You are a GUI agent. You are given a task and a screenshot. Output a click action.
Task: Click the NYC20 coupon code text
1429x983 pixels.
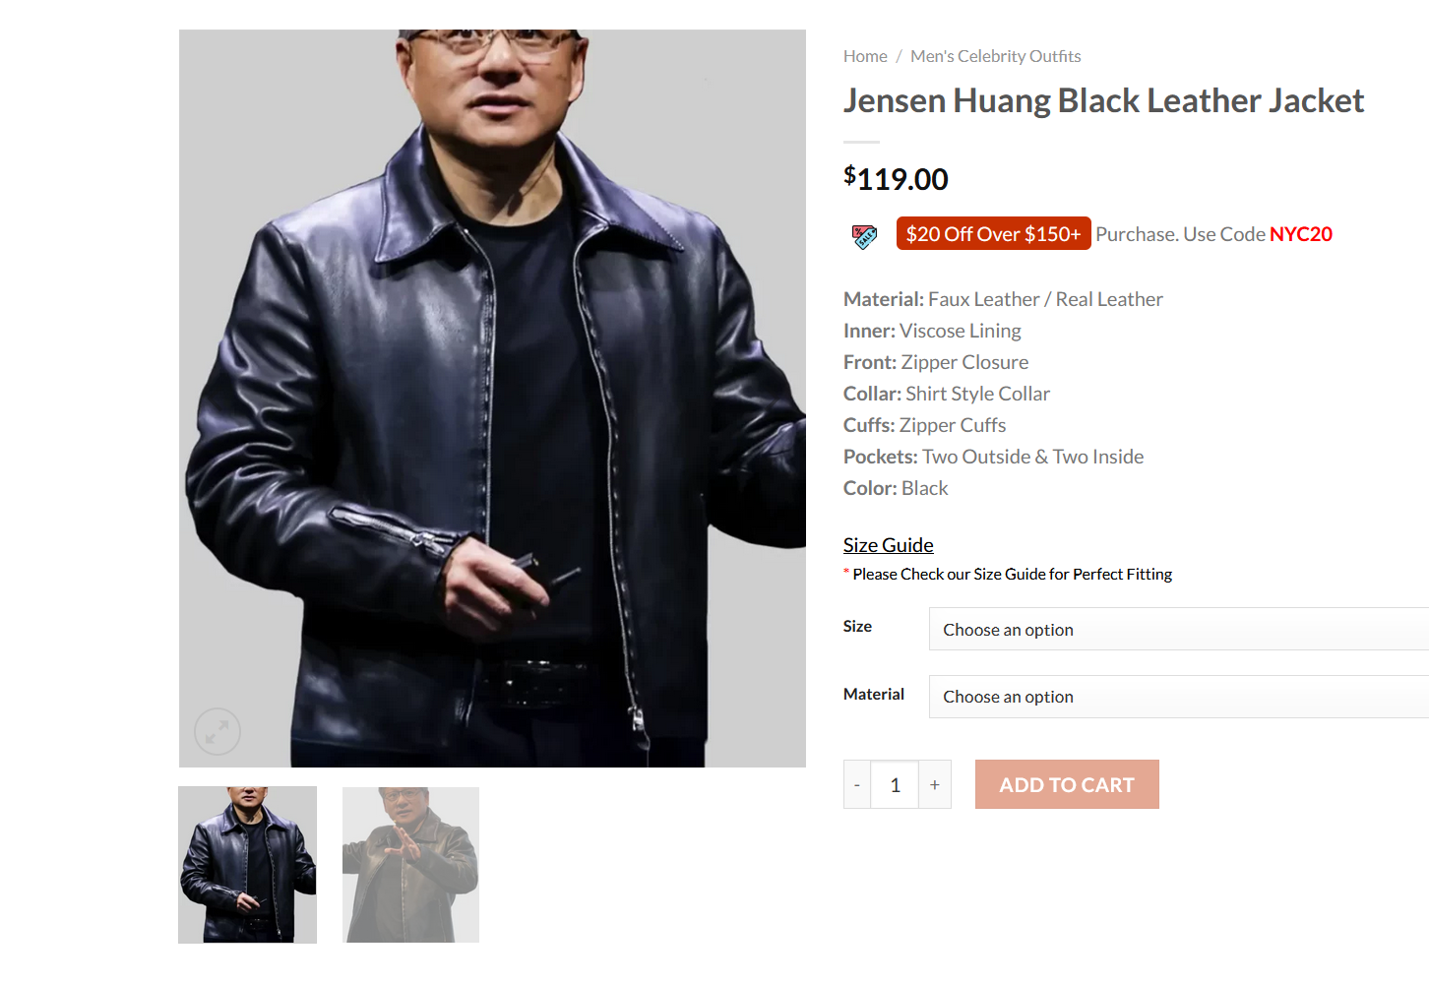point(1301,234)
